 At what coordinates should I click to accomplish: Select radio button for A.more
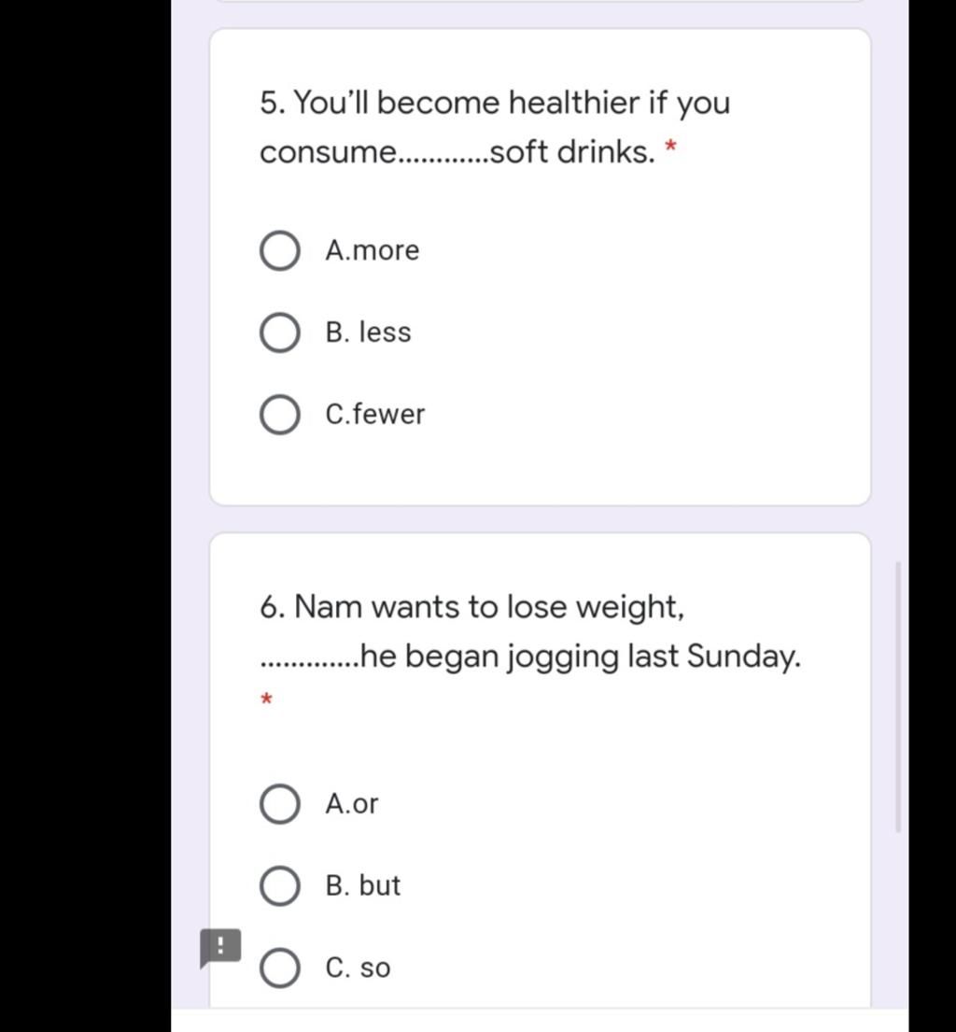(x=280, y=250)
